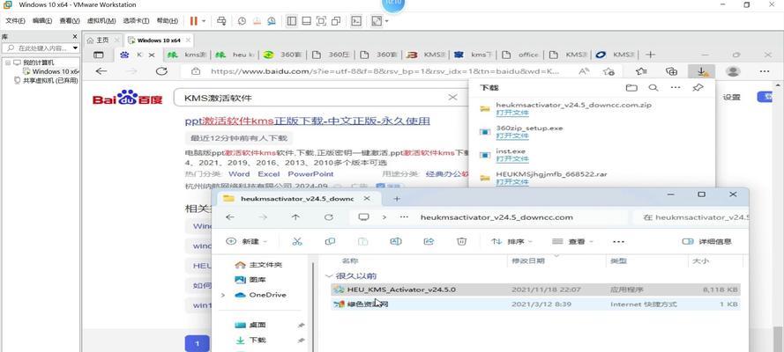Open the 查看(V) menu in VMware
The width and height of the screenshot is (784, 352).
(70, 21)
